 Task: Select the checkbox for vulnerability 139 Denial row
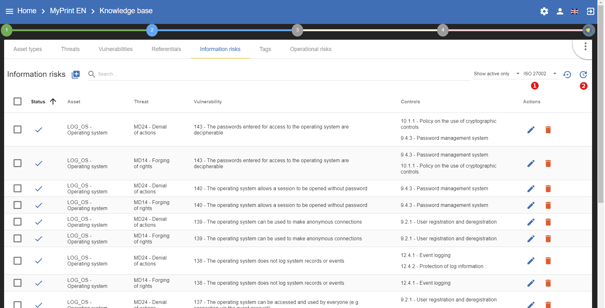[18, 222]
